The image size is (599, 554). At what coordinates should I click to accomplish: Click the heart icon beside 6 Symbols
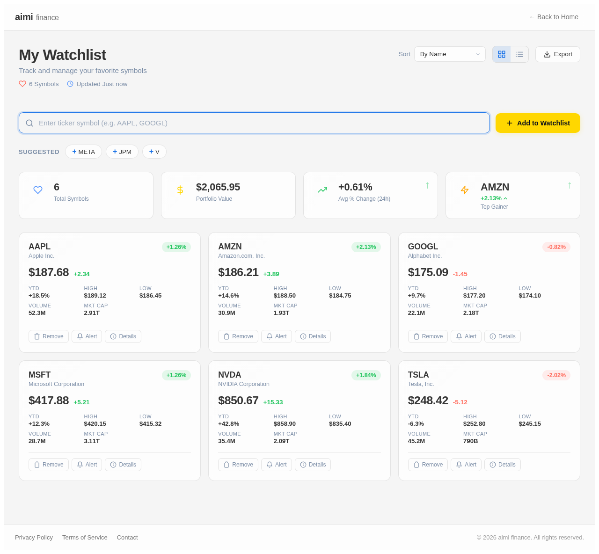click(22, 84)
